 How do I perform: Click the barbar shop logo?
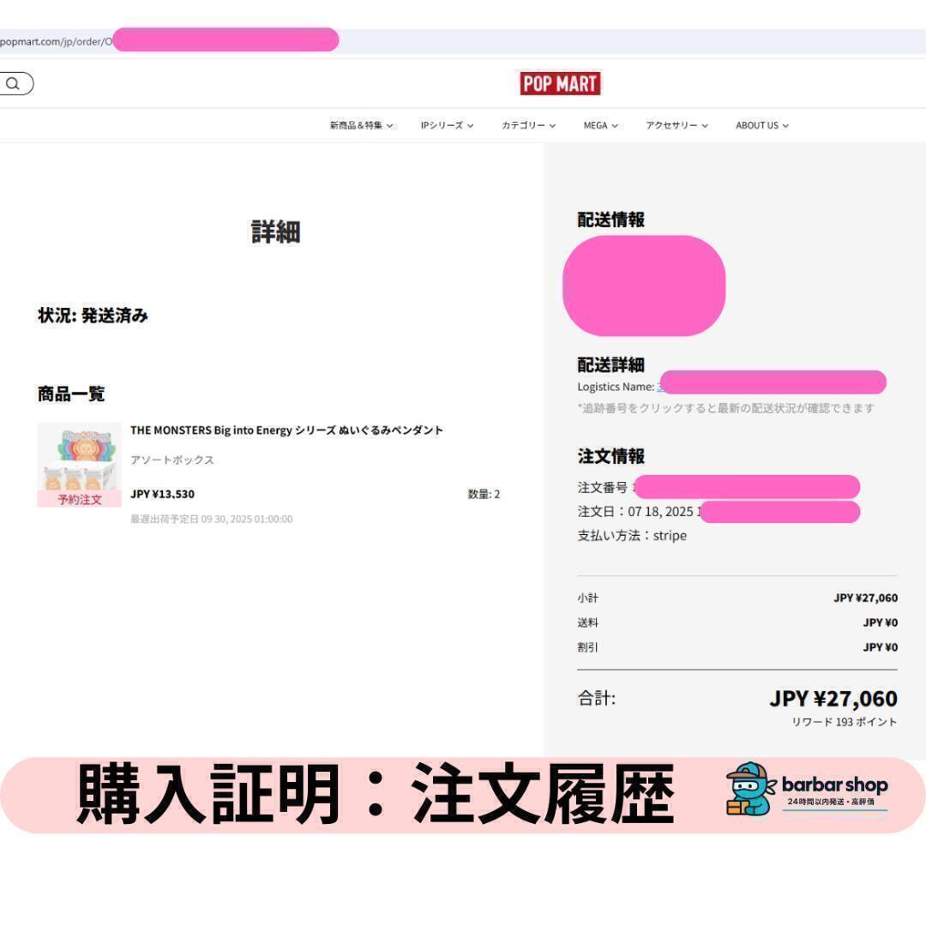click(x=807, y=790)
